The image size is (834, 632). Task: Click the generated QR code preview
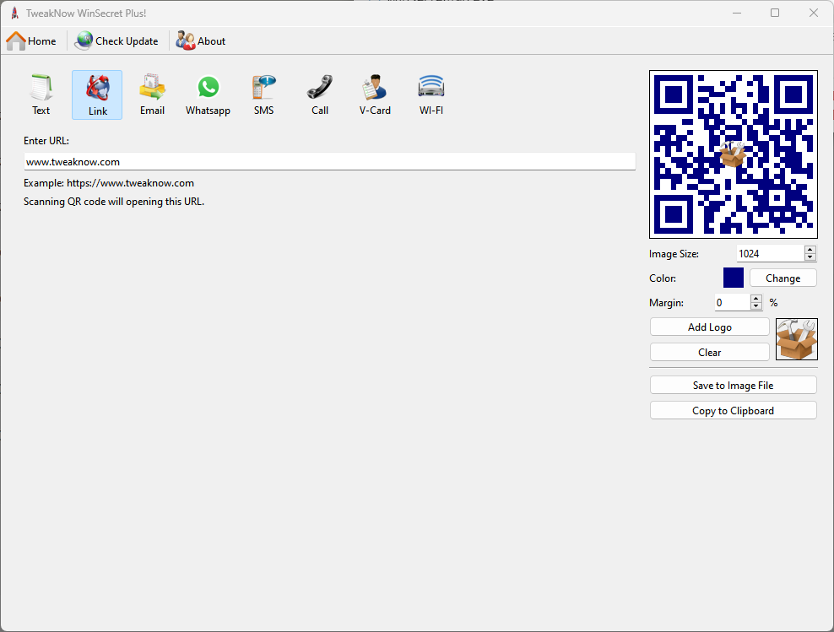coord(734,154)
